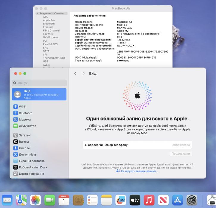This screenshot has width=216, height=208.
Task: Open Доступність accessibility settings
Action: [25, 154]
